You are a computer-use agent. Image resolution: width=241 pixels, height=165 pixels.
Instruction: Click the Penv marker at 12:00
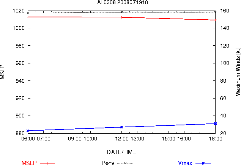click(x=121, y=12)
